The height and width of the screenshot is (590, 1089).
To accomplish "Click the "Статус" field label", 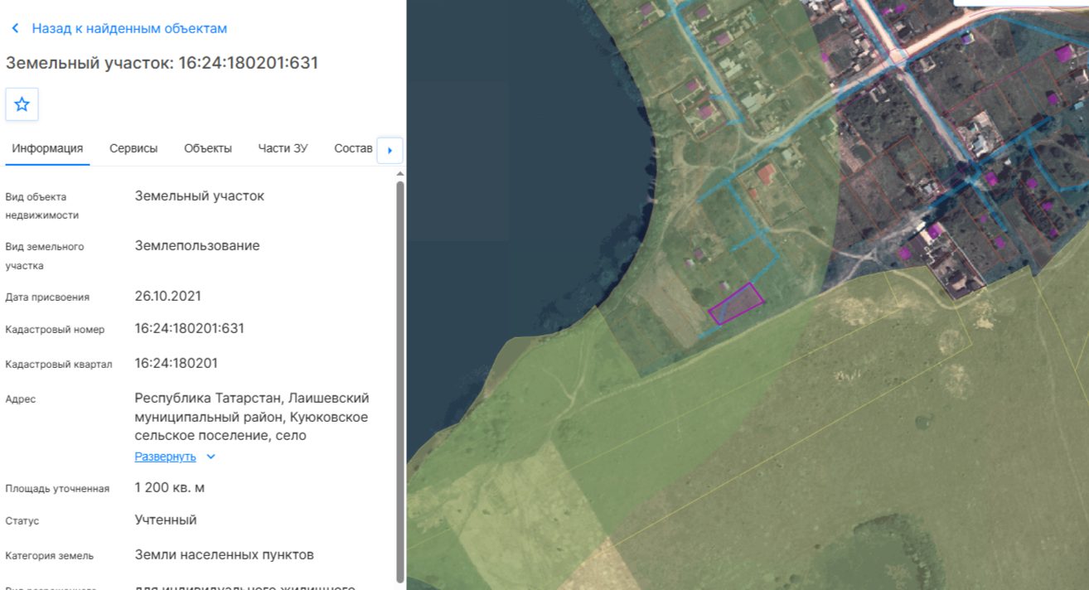I will pyautogui.click(x=22, y=521).
